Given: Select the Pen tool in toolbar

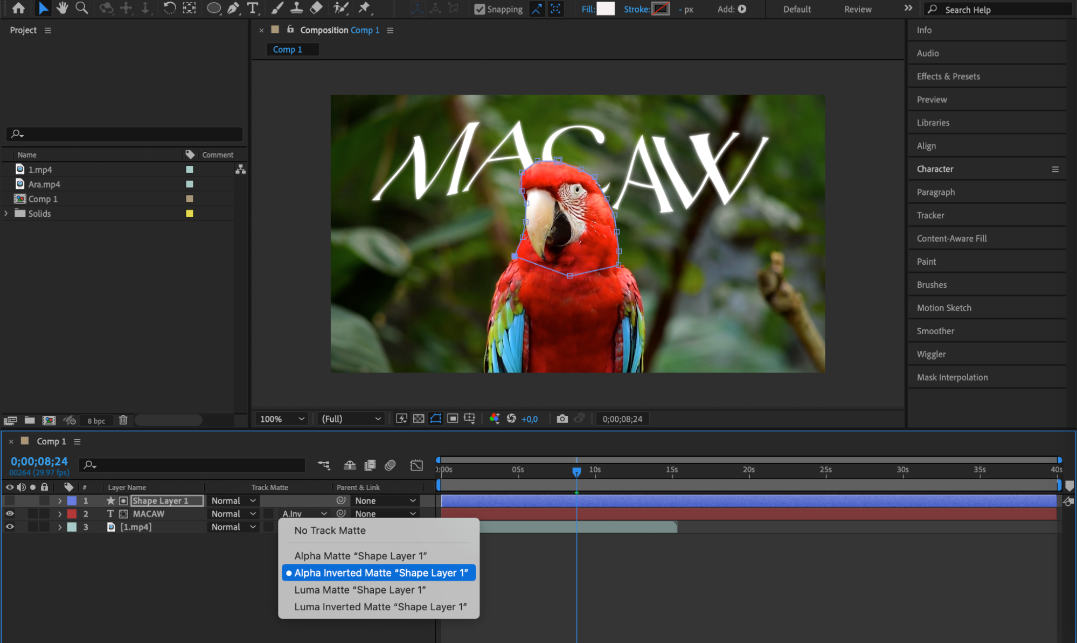Looking at the screenshot, I should coord(233,8).
